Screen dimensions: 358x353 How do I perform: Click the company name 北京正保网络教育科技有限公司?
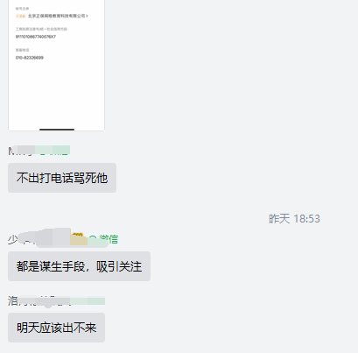click(56, 16)
